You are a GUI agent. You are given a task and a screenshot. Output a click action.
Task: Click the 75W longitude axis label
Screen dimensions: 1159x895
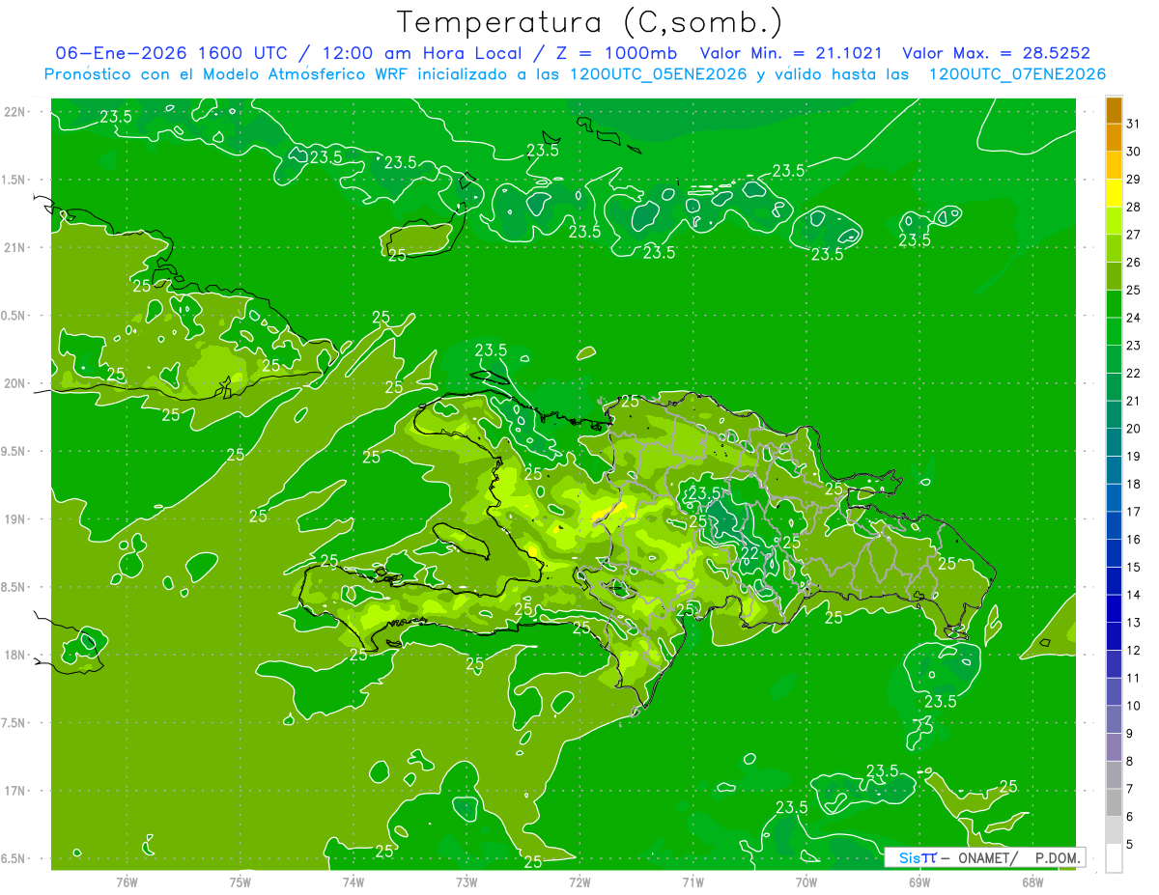(x=240, y=881)
